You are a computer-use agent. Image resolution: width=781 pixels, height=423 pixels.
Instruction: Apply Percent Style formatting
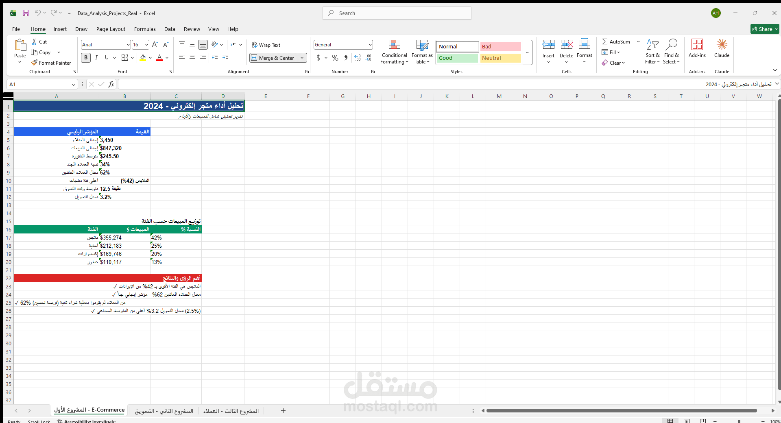[335, 58]
